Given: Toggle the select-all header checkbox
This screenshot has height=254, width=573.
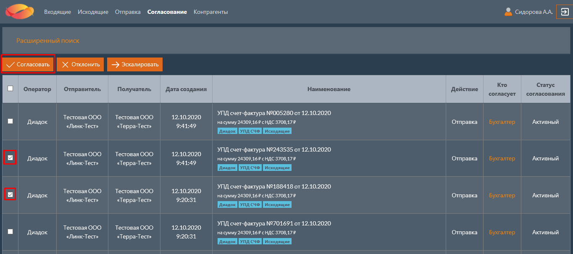Looking at the screenshot, I should click(x=11, y=89).
